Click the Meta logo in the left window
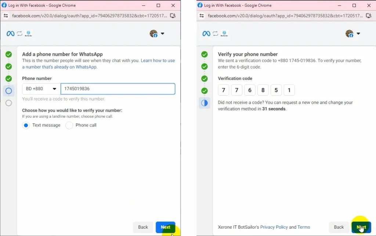Screen dimensions: 376x236 pyautogui.click(x=10, y=34)
